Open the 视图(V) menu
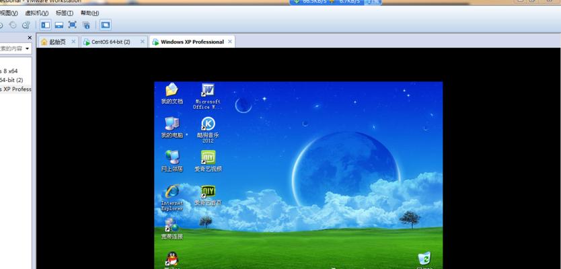The height and width of the screenshot is (269, 561). pos(9,13)
